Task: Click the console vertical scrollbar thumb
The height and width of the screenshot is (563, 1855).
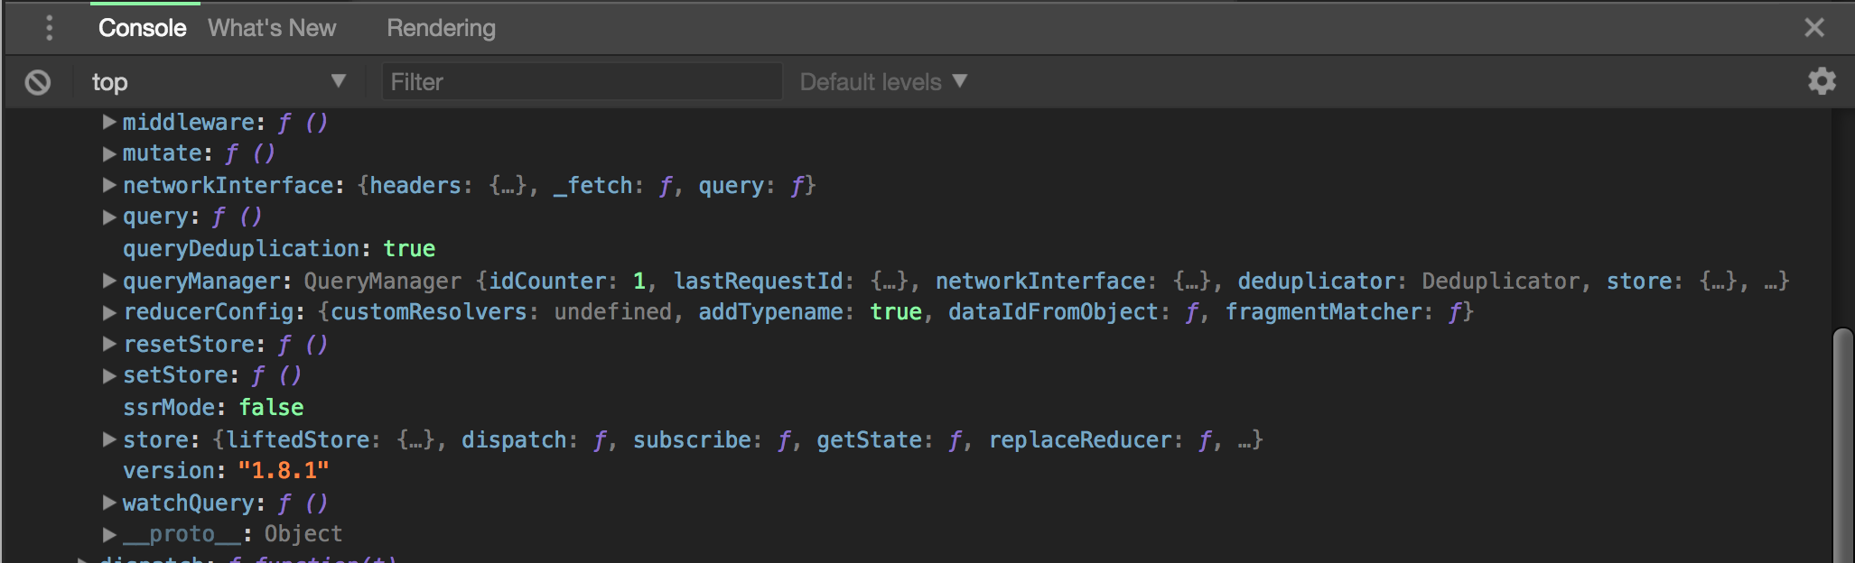Action: click(1843, 446)
